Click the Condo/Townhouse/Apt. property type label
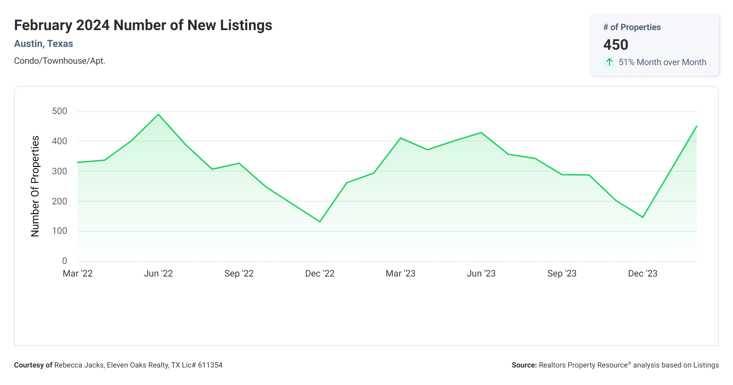The width and height of the screenshot is (733, 385). (x=59, y=61)
